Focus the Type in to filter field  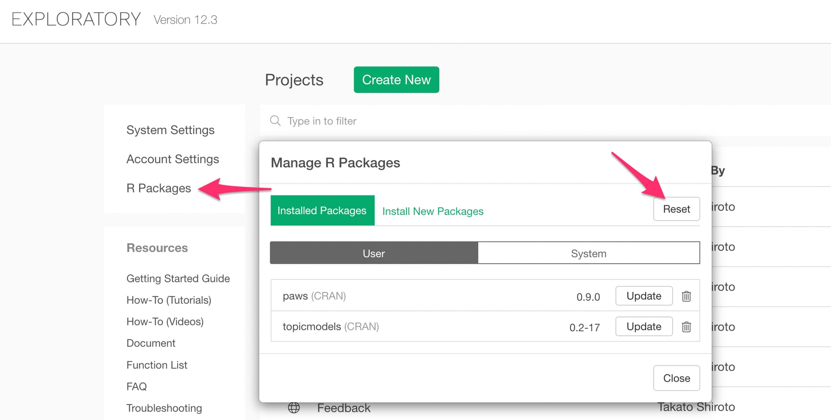coord(545,121)
